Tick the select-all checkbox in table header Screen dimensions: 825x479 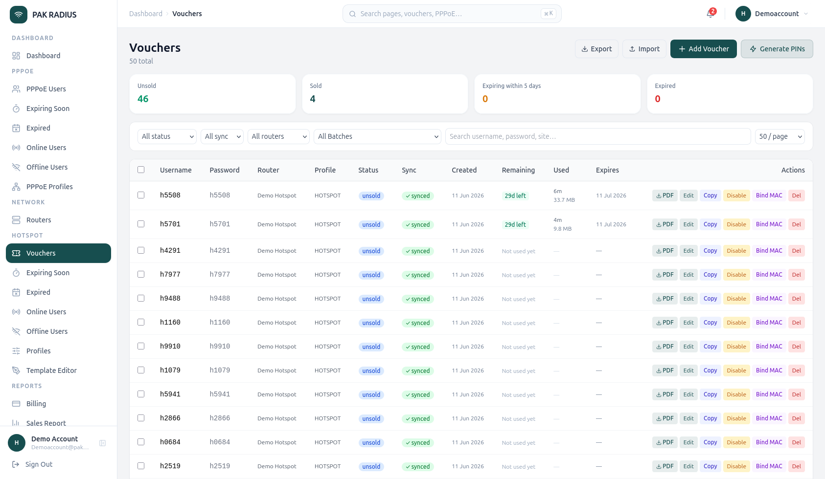tap(141, 170)
